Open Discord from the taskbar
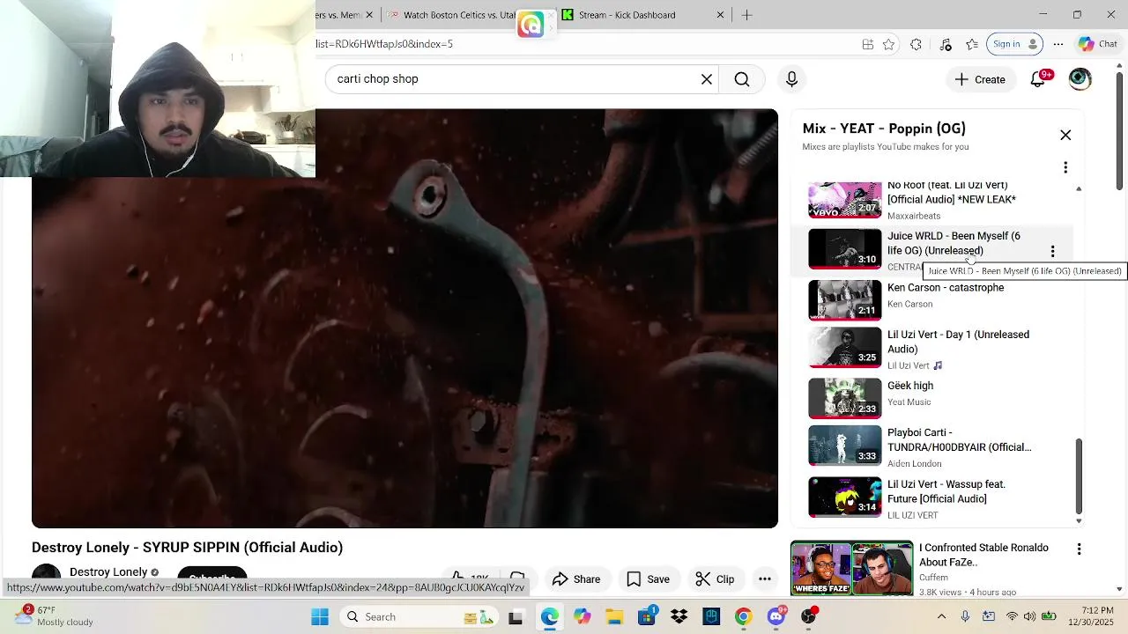 pos(776,616)
